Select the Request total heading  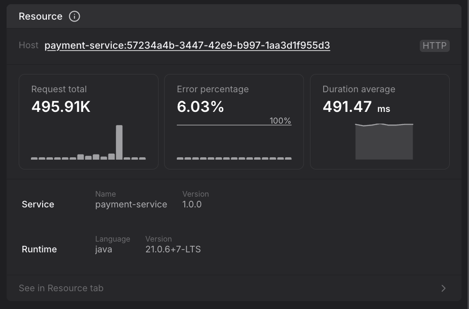coord(59,89)
